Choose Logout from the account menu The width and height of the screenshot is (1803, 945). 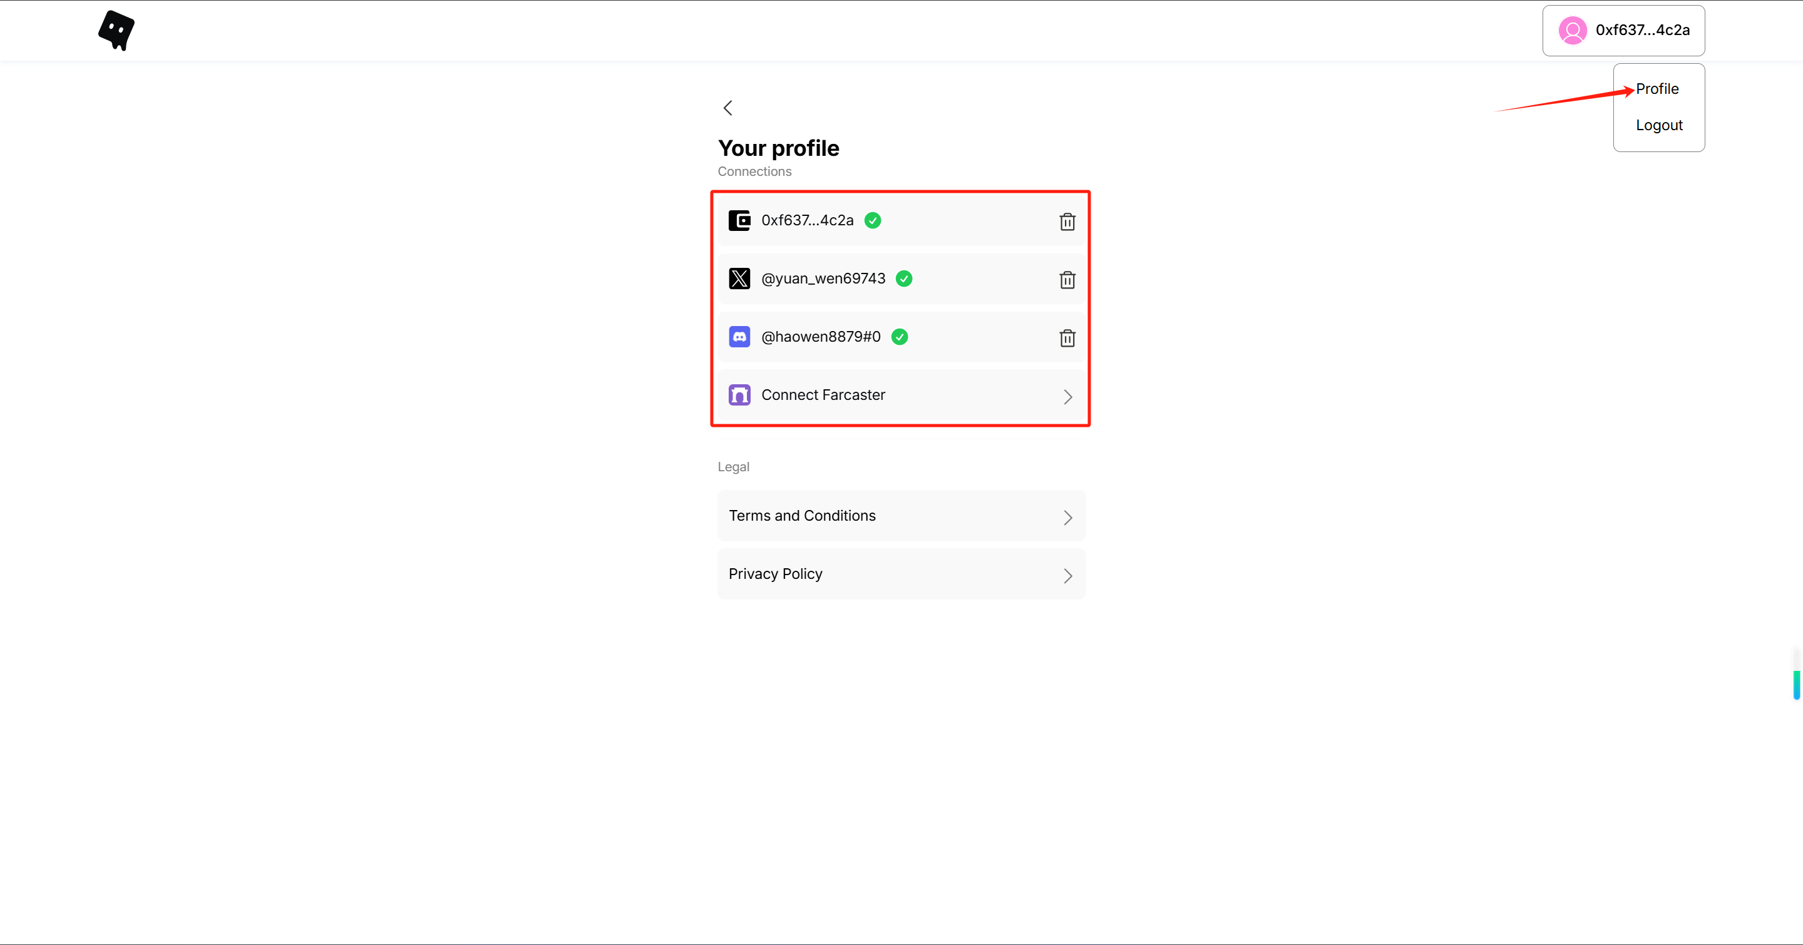1659,125
